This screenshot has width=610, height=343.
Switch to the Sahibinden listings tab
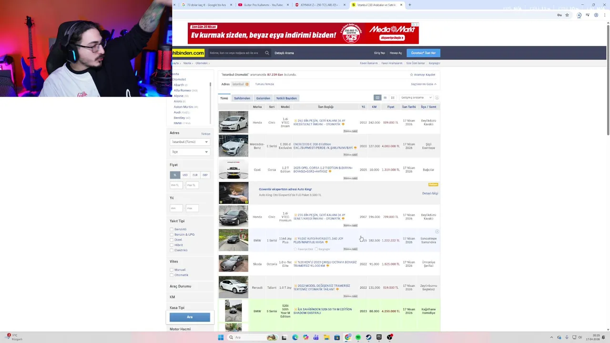point(242,98)
